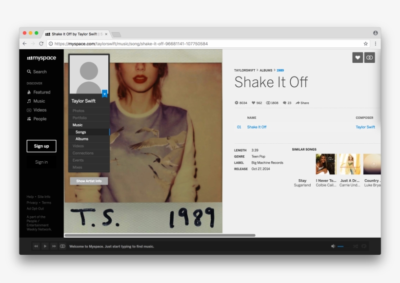The width and height of the screenshot is (400, 283).
Task: Expand the Songs entry under Music
Action: pos(81,132)
